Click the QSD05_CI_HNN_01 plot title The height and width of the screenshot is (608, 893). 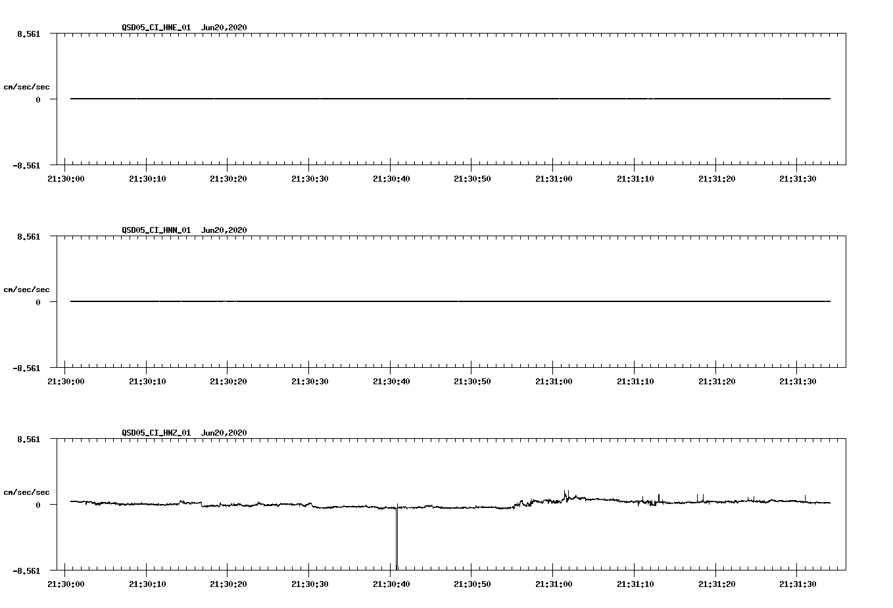click(x=157, y=230)
